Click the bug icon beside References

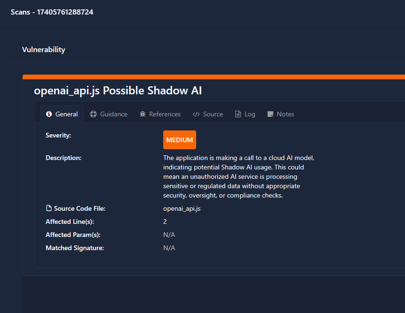(x=143, y=114)
